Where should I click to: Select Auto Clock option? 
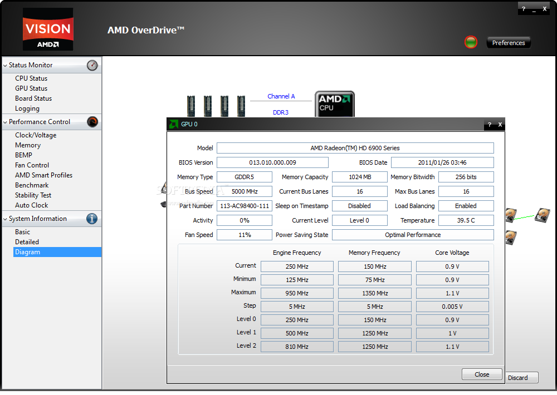32,205
